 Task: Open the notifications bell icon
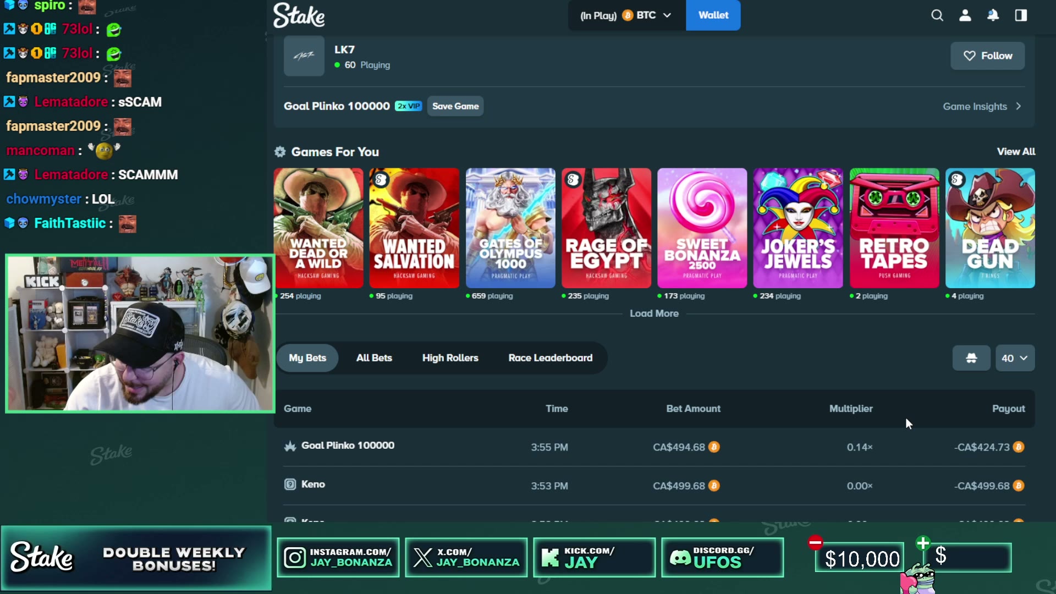pos(993,15)
